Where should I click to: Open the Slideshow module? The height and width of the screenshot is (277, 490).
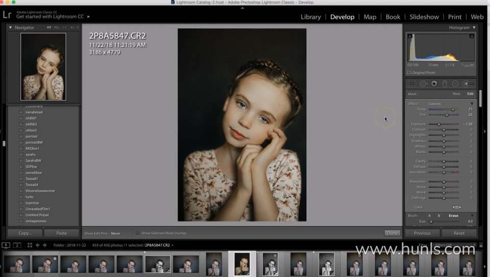point(425,17)
